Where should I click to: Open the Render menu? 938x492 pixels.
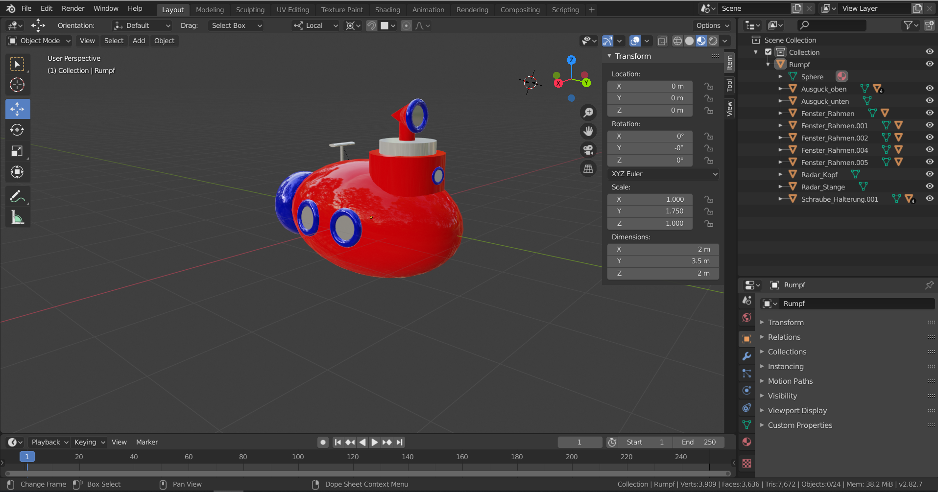tap(73, 8)
